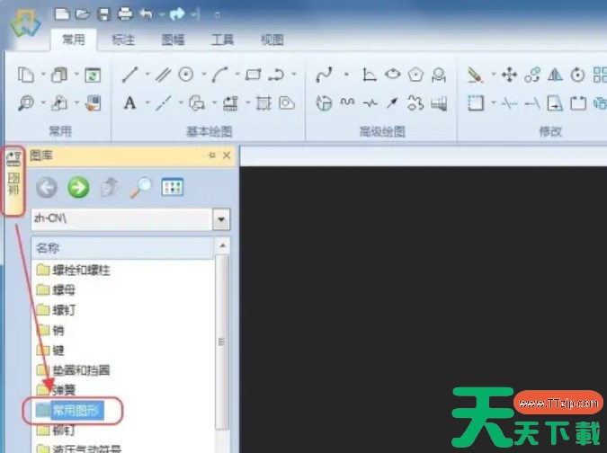
Task: Select the 螺栓和螺柱 folder
Action: tap(73, 270)
